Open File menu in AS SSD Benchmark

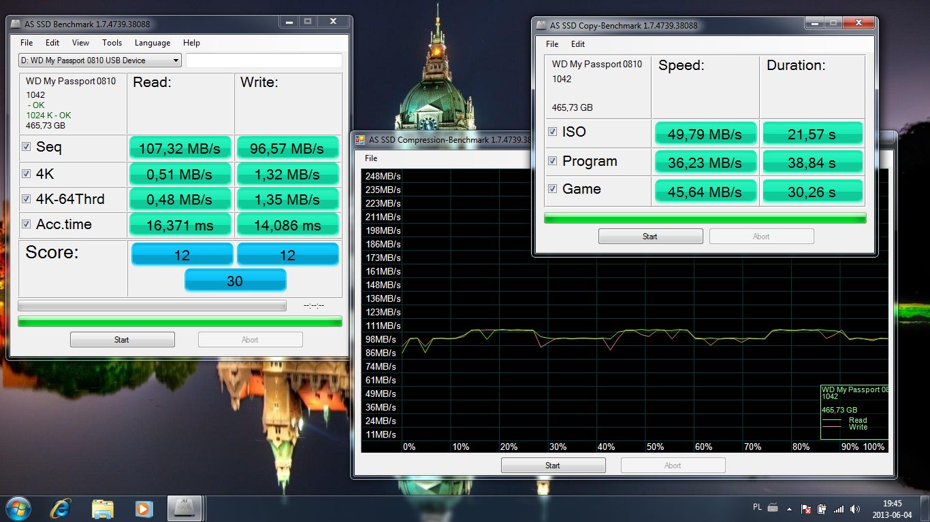[x=27, y=43]
